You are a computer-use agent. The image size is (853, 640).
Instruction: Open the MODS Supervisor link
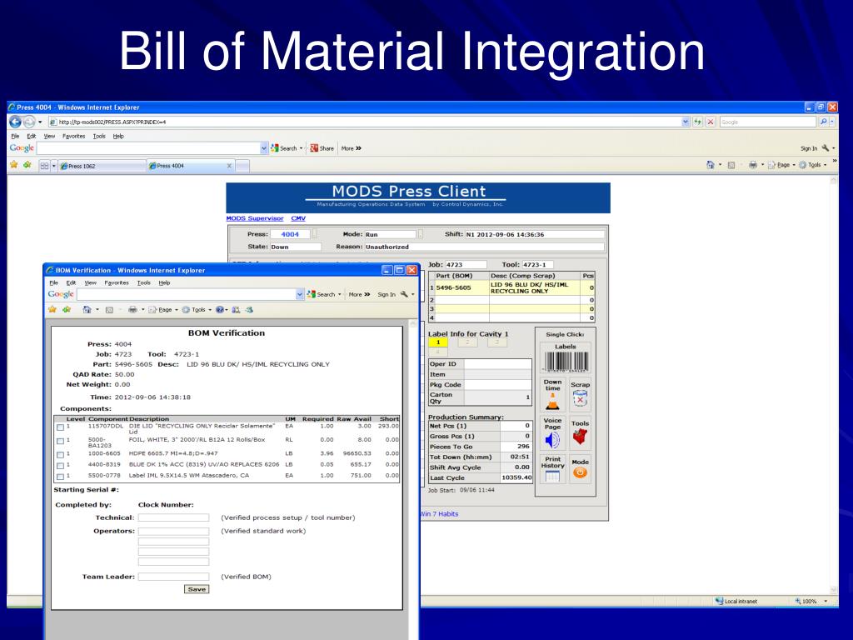click(255, 218)
